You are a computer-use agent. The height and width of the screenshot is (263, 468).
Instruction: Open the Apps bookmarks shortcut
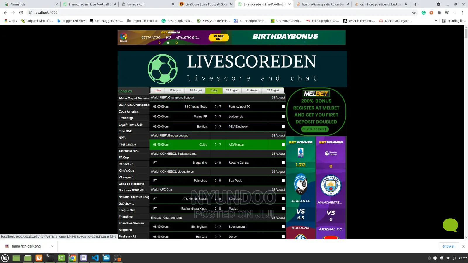pyautogui.click(x=10, y=21)
